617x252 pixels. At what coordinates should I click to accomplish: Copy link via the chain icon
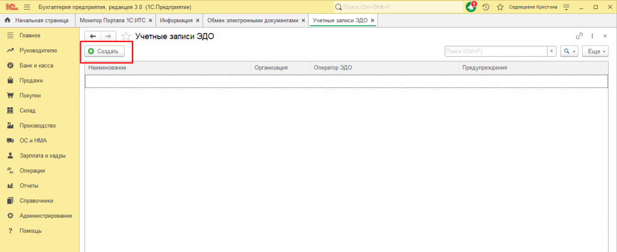(579, 36)
